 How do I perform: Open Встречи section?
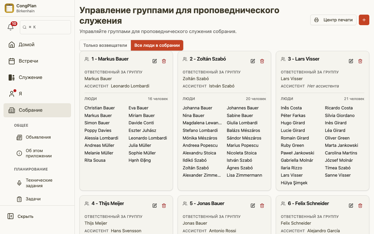[x=37, y=61]
